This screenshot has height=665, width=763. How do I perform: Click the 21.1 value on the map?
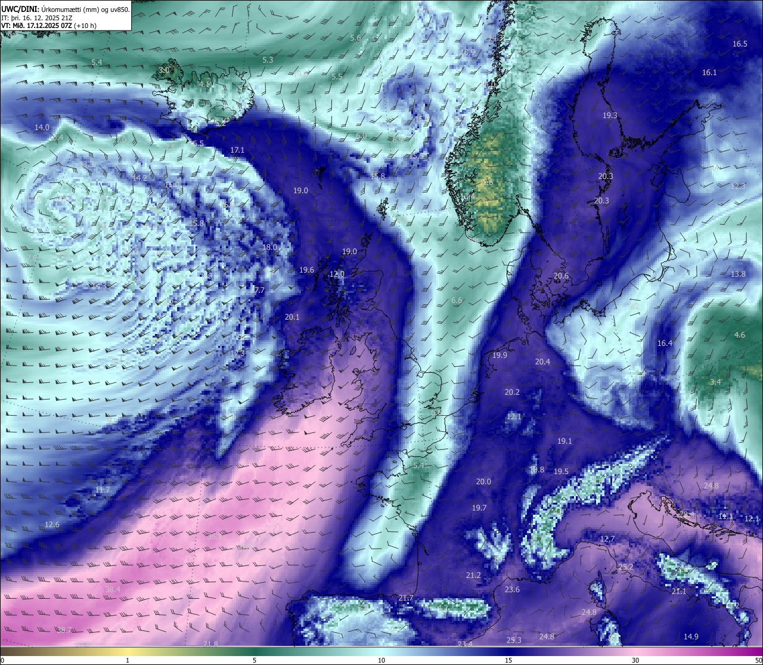679,592
